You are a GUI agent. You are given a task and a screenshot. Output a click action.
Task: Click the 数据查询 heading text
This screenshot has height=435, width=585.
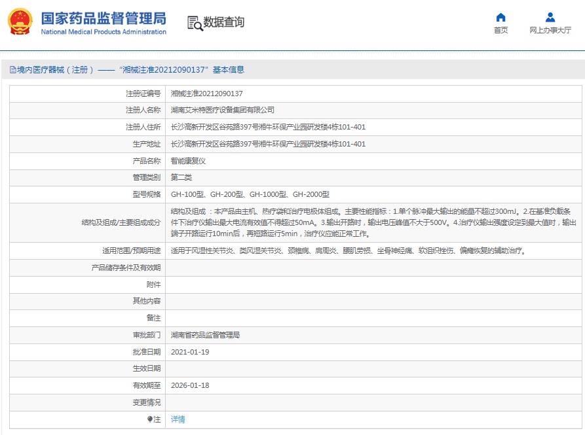[223, 22]
